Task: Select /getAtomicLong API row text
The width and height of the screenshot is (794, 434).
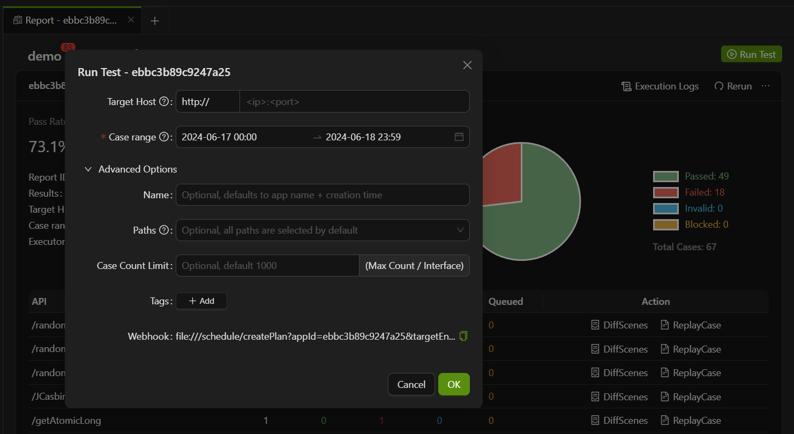Action: pyautogui.click(x=66, y=421)
